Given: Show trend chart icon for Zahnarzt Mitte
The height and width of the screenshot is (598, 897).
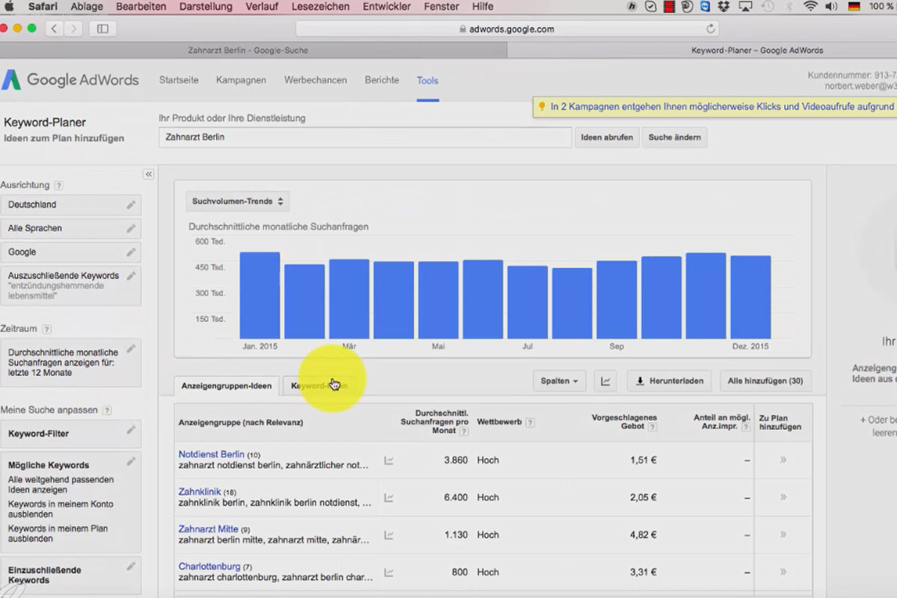Looking at the screenshot, I should [x=389, y=534].
